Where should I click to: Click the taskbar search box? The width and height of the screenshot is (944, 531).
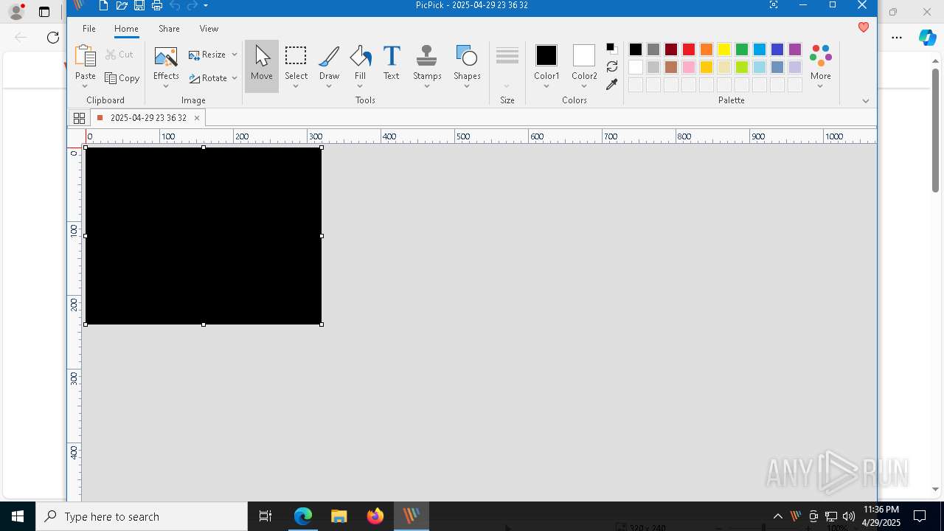(x=142, y=516)
